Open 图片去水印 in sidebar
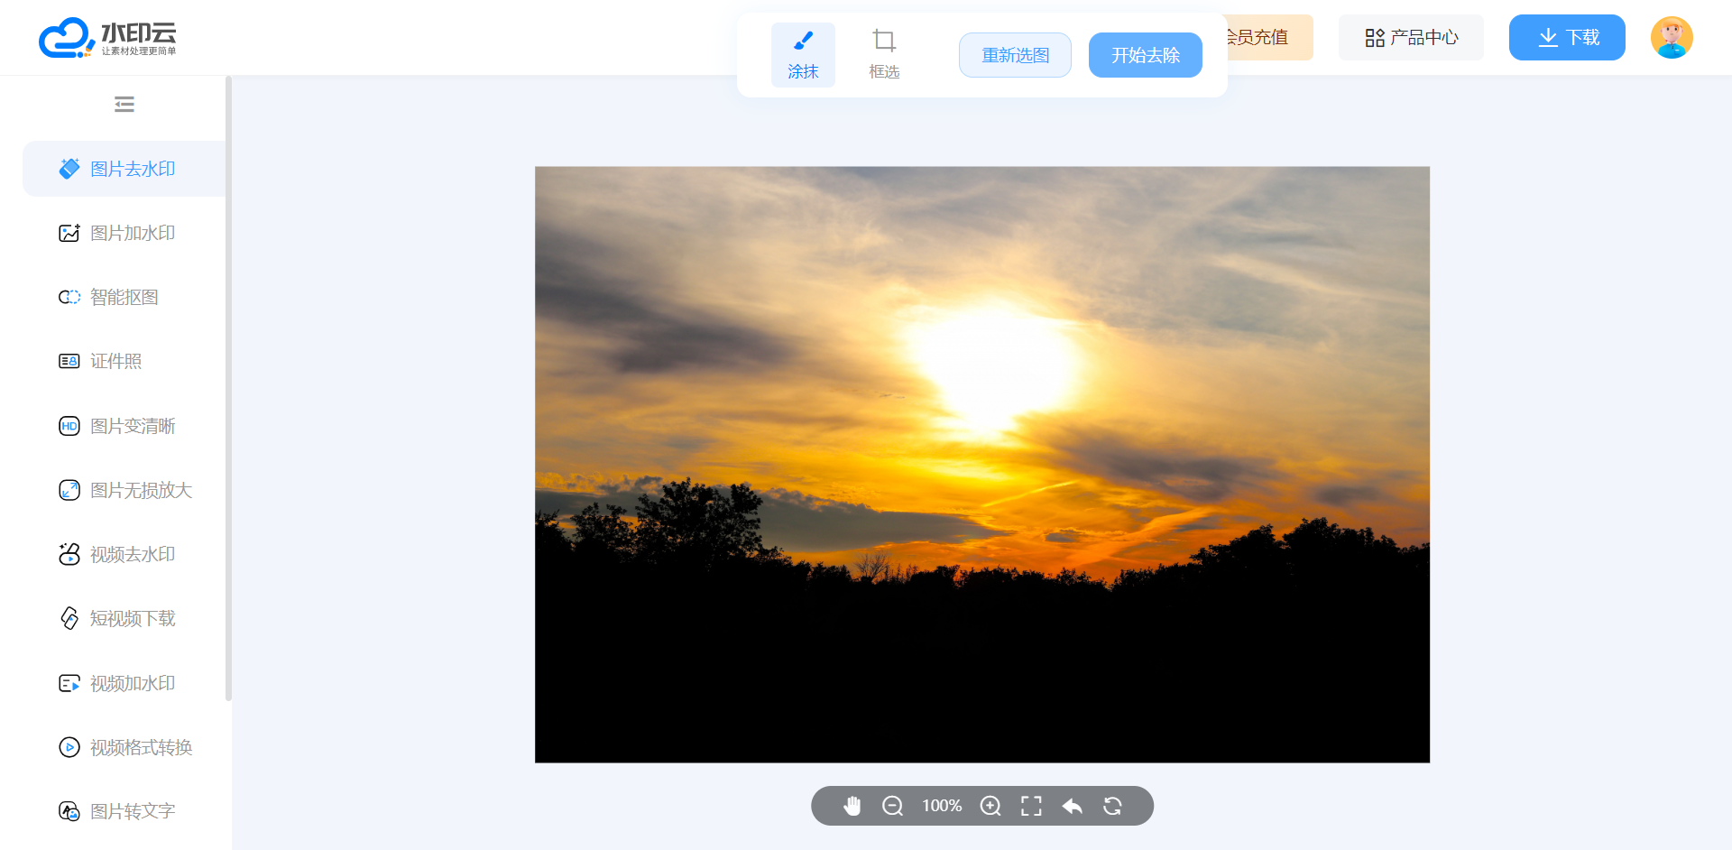This screenshot has width=1732, height=850. click(124, 169)
